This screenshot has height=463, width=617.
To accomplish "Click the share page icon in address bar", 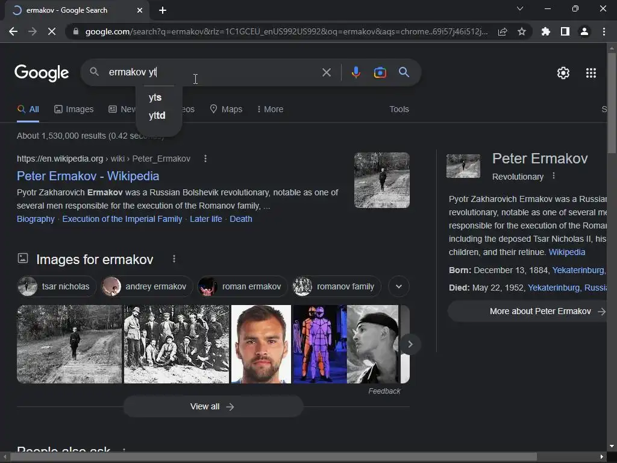I will point(503,31).
